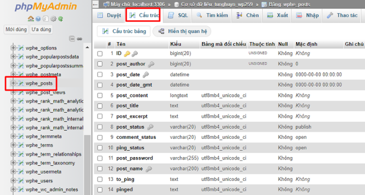Click the gold primary key icon on ID
Screen dimensions: 365x195
(x=127, y=54)
